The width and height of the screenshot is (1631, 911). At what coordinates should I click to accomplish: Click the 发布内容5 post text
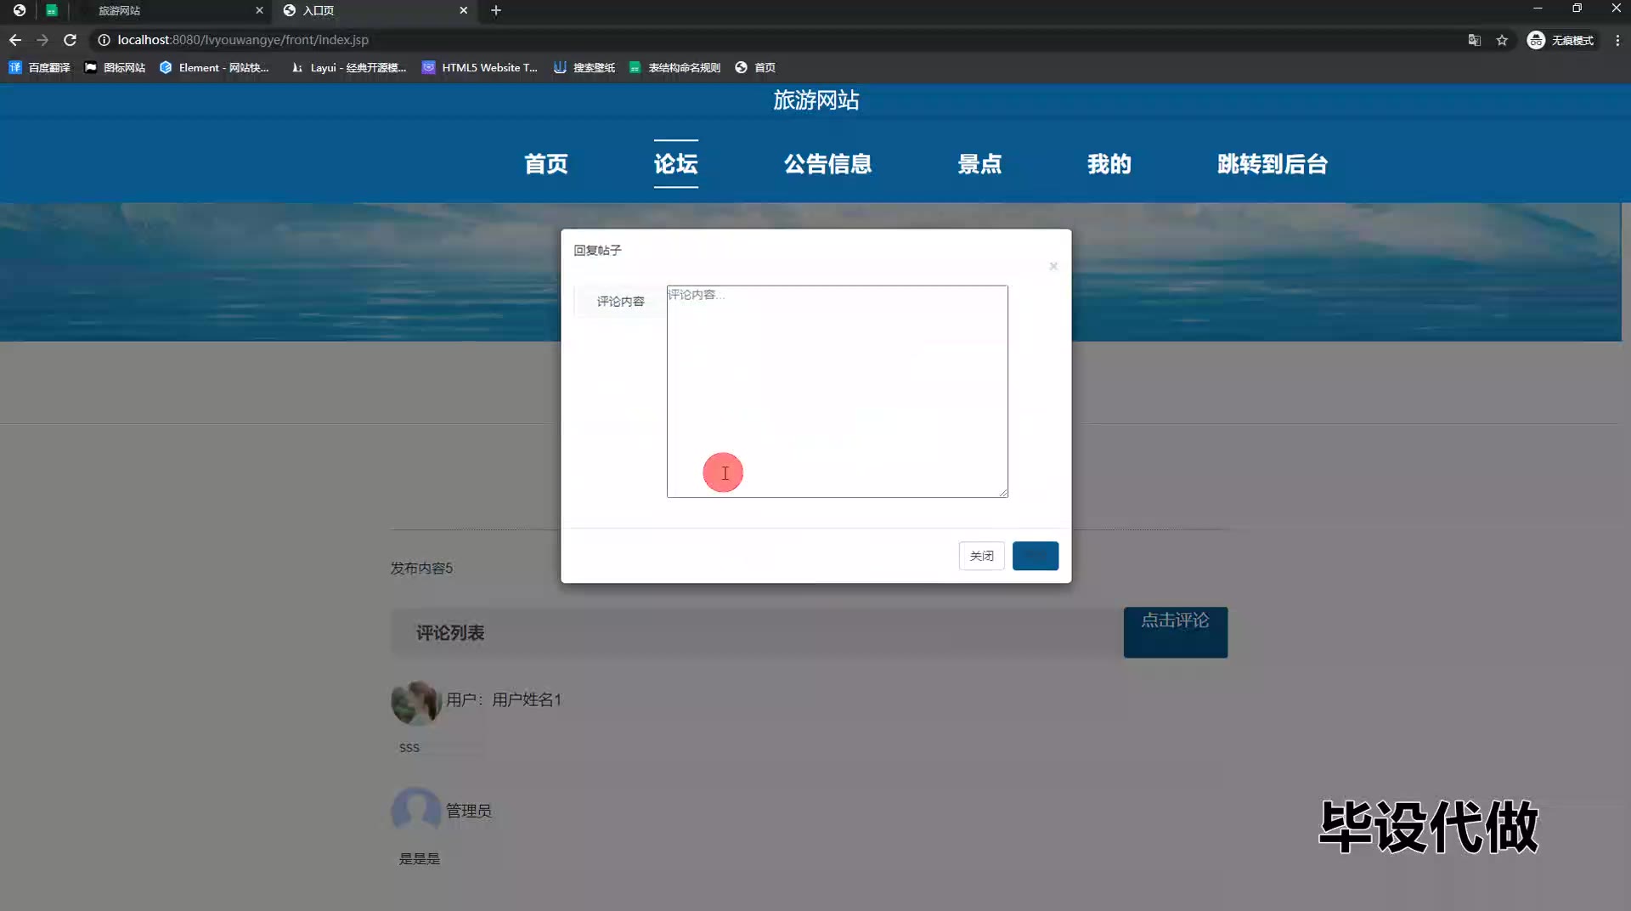[421, 569]
